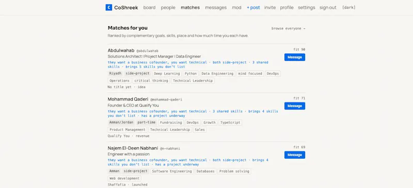This screenshot has width=413, height=188.
Task: Click the fit 90 score
Action: 299,49
